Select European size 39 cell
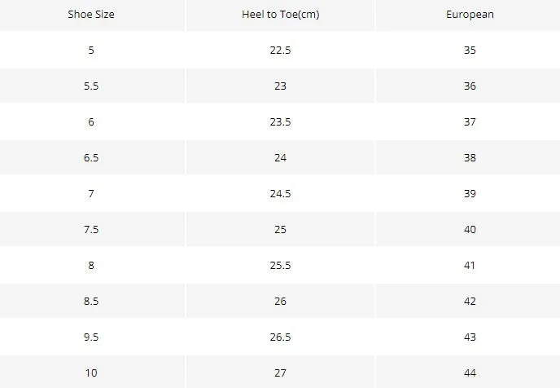 click(470, 193)
